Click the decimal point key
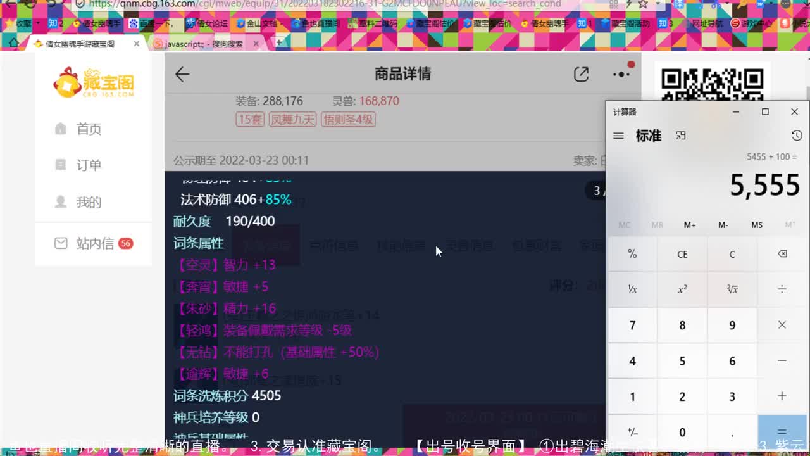The image size is (810, 456). [x=732, y=431]
